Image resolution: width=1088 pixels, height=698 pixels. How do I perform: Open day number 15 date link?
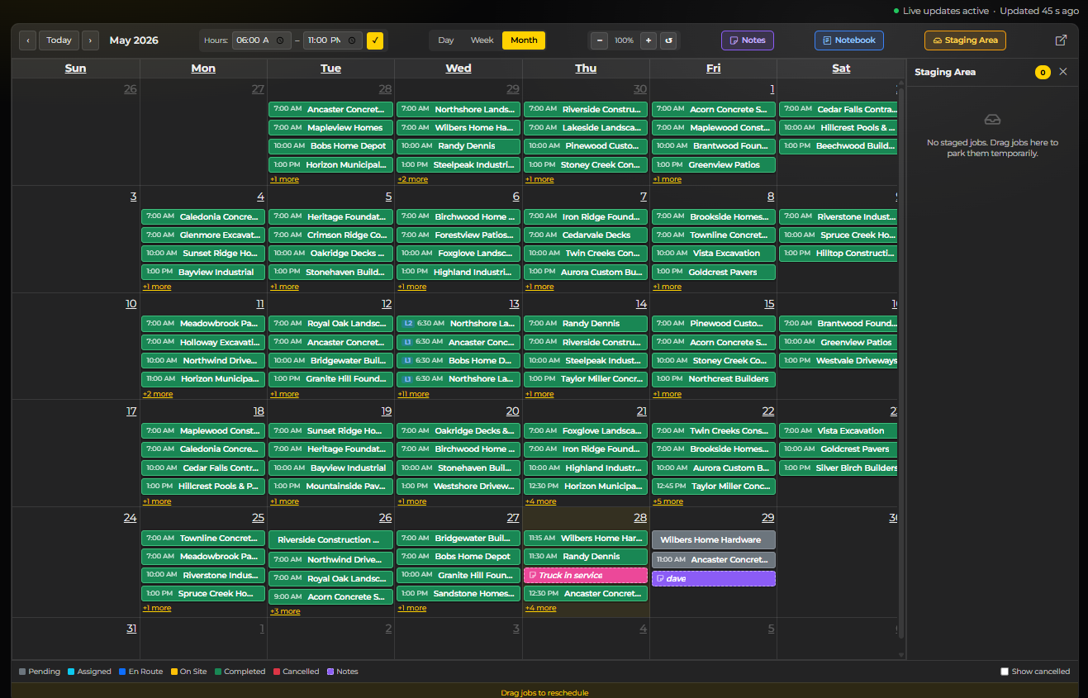tap(769, 304)
